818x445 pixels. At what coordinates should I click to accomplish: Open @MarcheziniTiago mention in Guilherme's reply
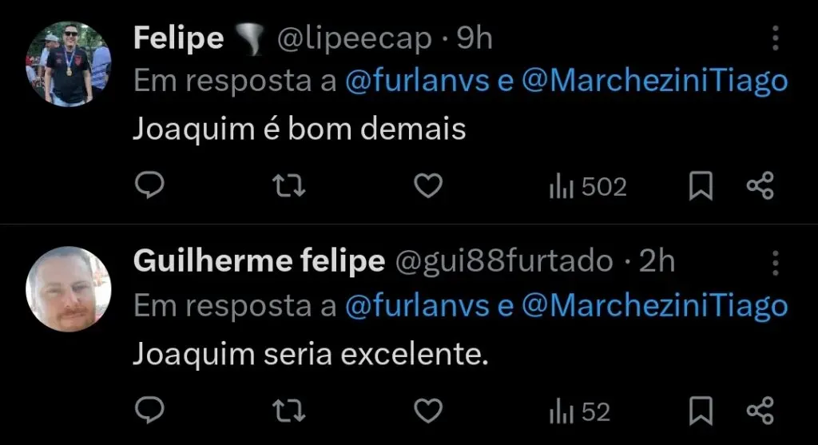[654, 306]
